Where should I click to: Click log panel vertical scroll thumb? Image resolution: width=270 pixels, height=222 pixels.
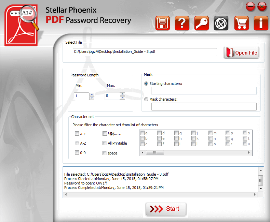click(261, 180)
